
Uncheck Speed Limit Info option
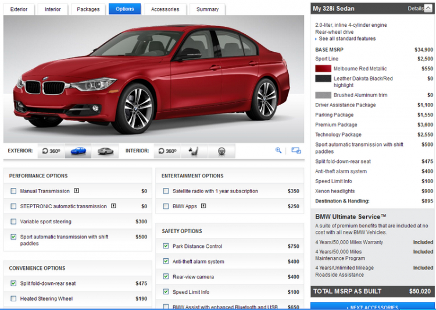click(x=166, y=292)
